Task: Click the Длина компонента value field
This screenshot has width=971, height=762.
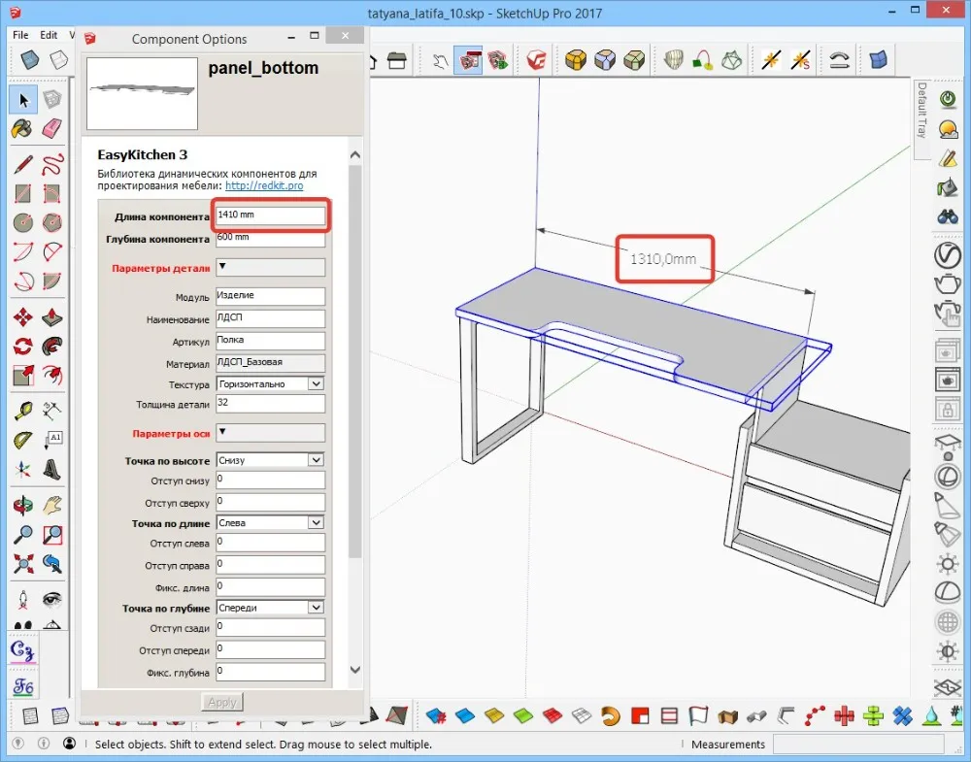Action: [x=270, y=215]
